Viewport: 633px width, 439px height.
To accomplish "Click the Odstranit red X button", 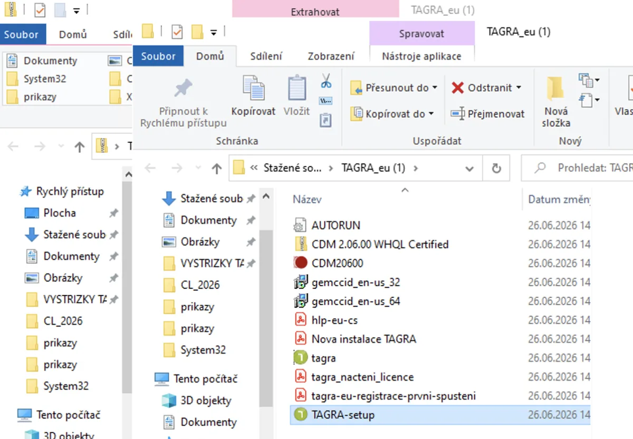I will click(x=457, y=88).
